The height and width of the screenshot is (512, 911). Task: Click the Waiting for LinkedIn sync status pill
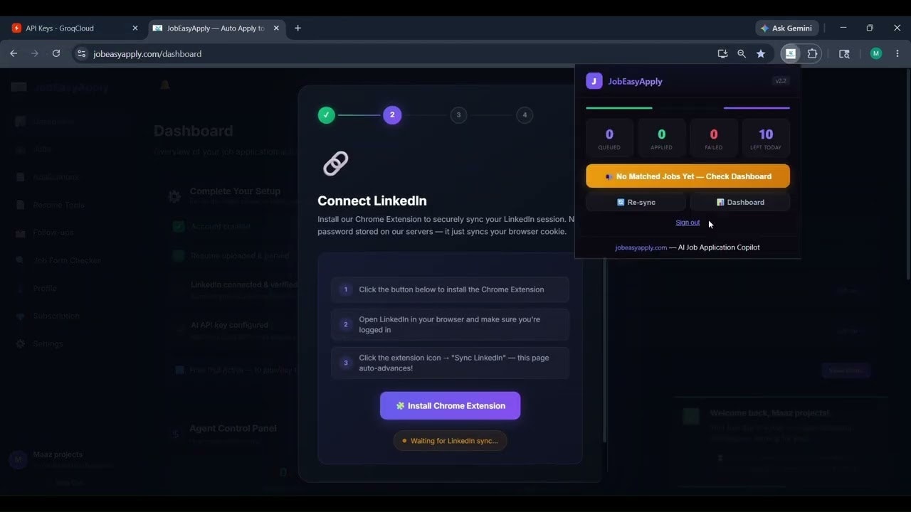tap(450, 441)
